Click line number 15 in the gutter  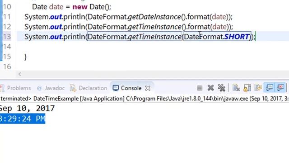point(7,57)
